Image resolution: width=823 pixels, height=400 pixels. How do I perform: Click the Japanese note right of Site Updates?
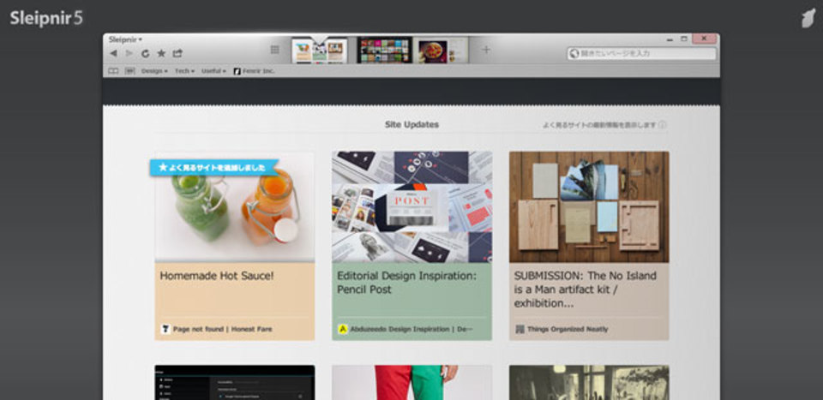tap(599, 125)
